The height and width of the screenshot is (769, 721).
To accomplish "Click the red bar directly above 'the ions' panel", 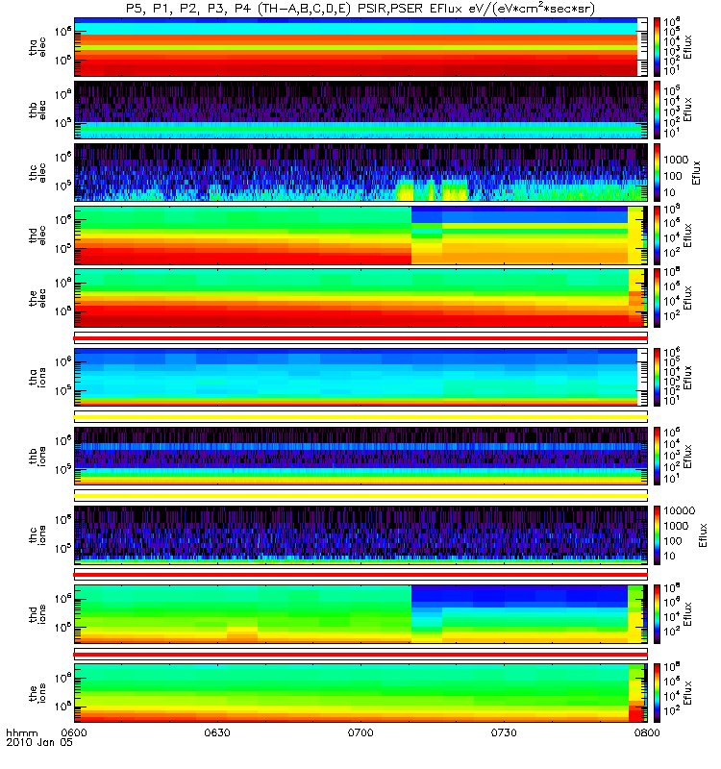I will click(360, 655).
